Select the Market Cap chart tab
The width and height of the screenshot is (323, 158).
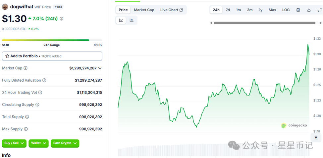144,10
